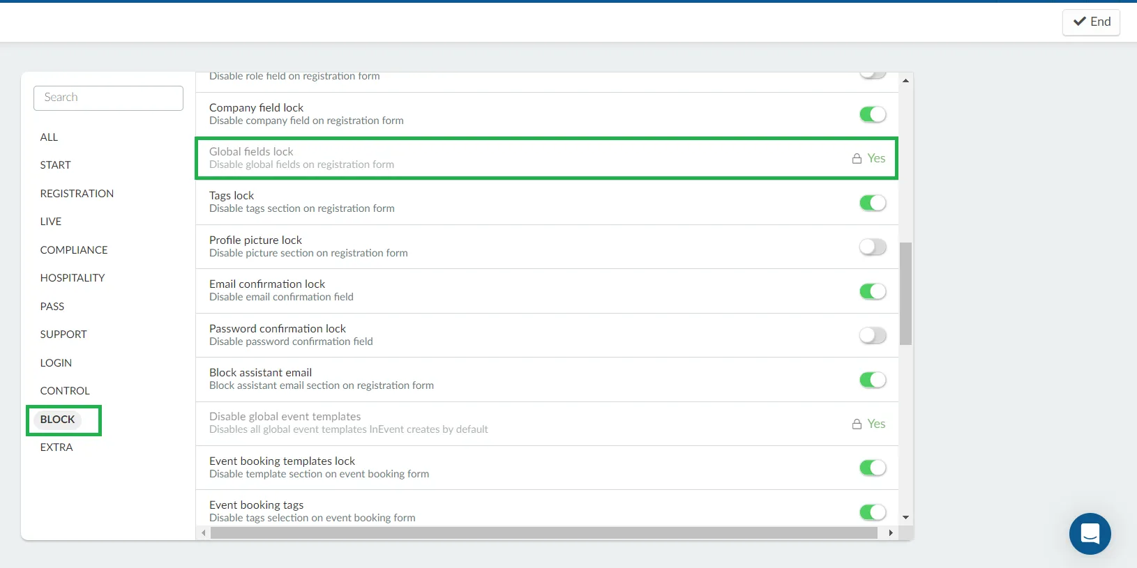Open the SUPPORT category
Viewport: 1137px width, 568px height.
(63, 335)
